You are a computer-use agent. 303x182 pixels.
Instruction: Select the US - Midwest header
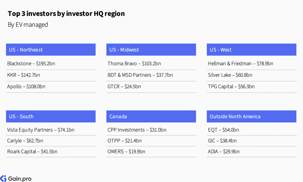151,50
